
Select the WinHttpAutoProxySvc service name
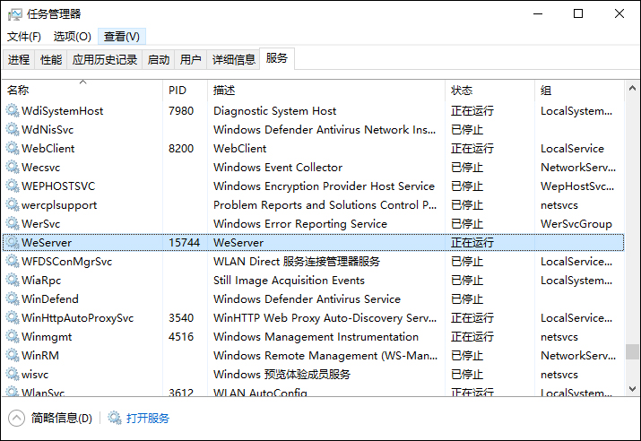[77, 318]
